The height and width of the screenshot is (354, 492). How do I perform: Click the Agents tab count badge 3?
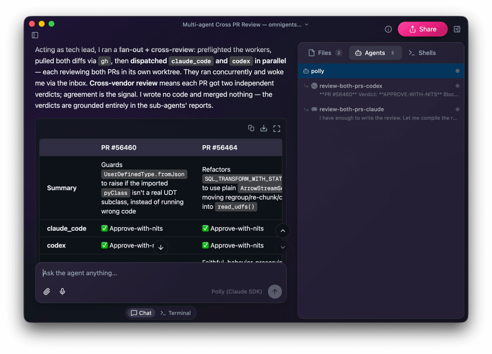coord(393,53)
